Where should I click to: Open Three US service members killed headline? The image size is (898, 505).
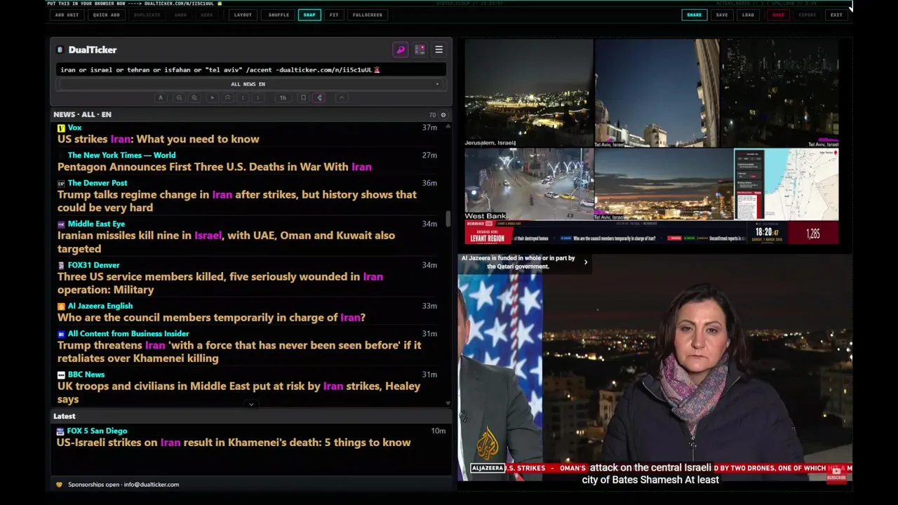coord(220,283)
